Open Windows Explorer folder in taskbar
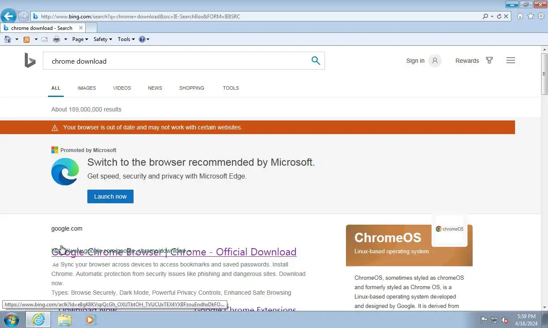Image resolution: width=548 pixels, height=328 pixels. 65,319
